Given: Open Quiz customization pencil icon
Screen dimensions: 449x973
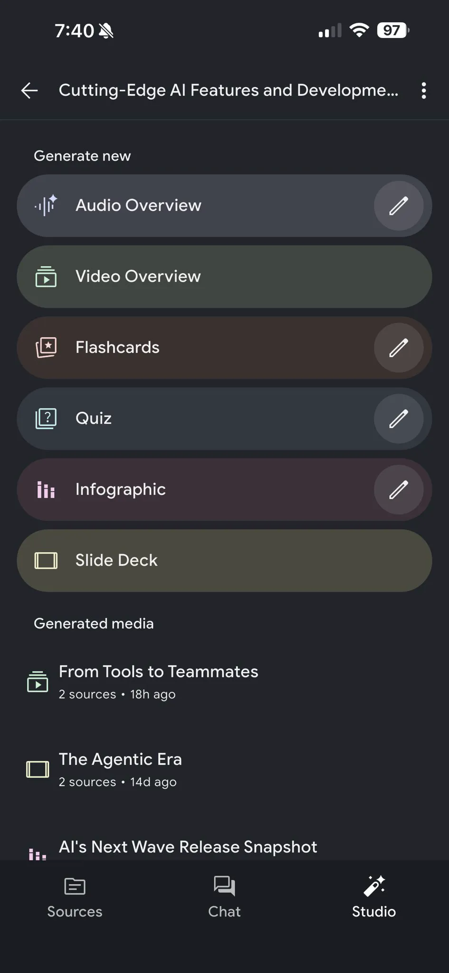Looking at the screenshot, I should pos(399,419).
